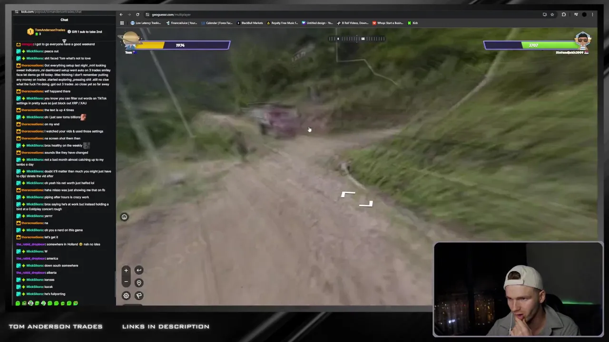Click the Chat header title
The image size is (609, 342).
[x=64, y=20]
